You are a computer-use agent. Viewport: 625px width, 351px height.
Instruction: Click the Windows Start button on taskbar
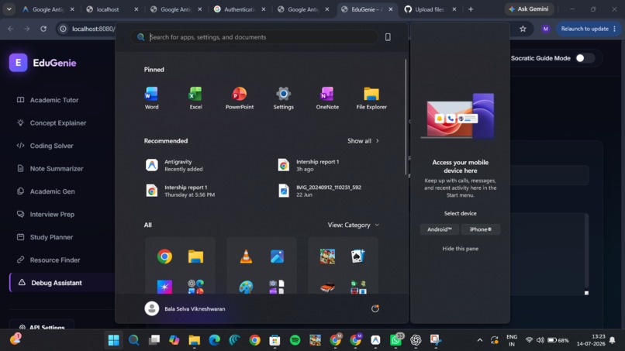(113, 340)
